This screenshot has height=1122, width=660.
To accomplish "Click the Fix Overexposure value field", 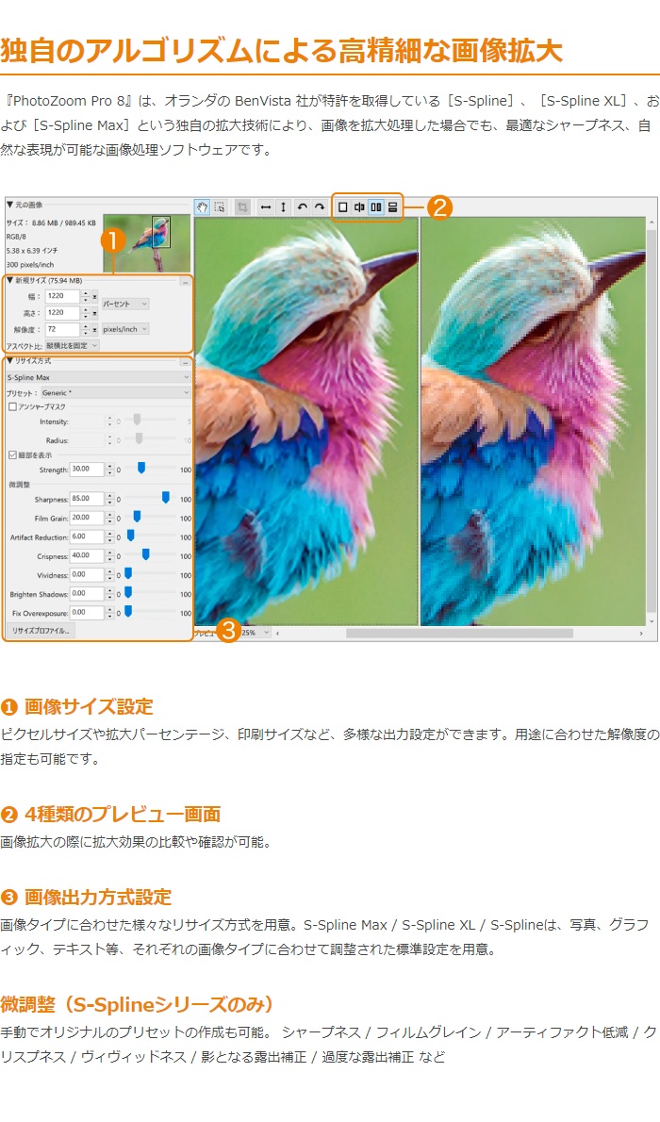I will [87, 613].
